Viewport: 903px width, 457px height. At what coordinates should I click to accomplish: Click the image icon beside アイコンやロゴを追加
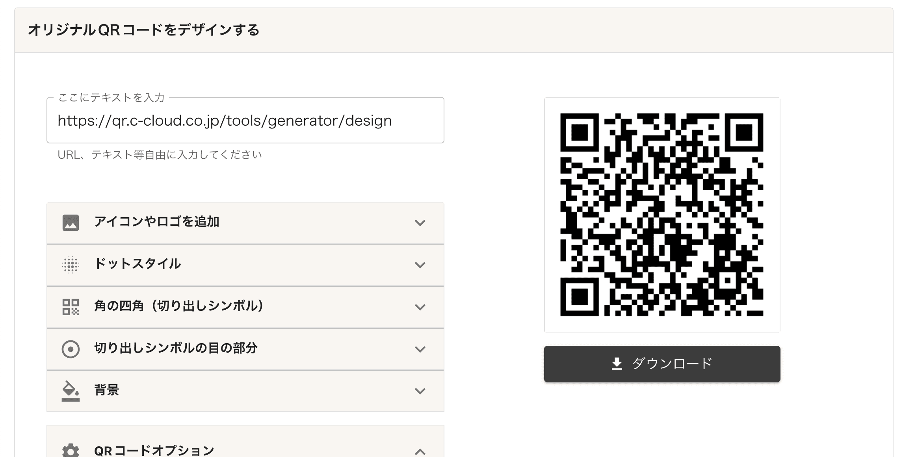click(71, 223)
